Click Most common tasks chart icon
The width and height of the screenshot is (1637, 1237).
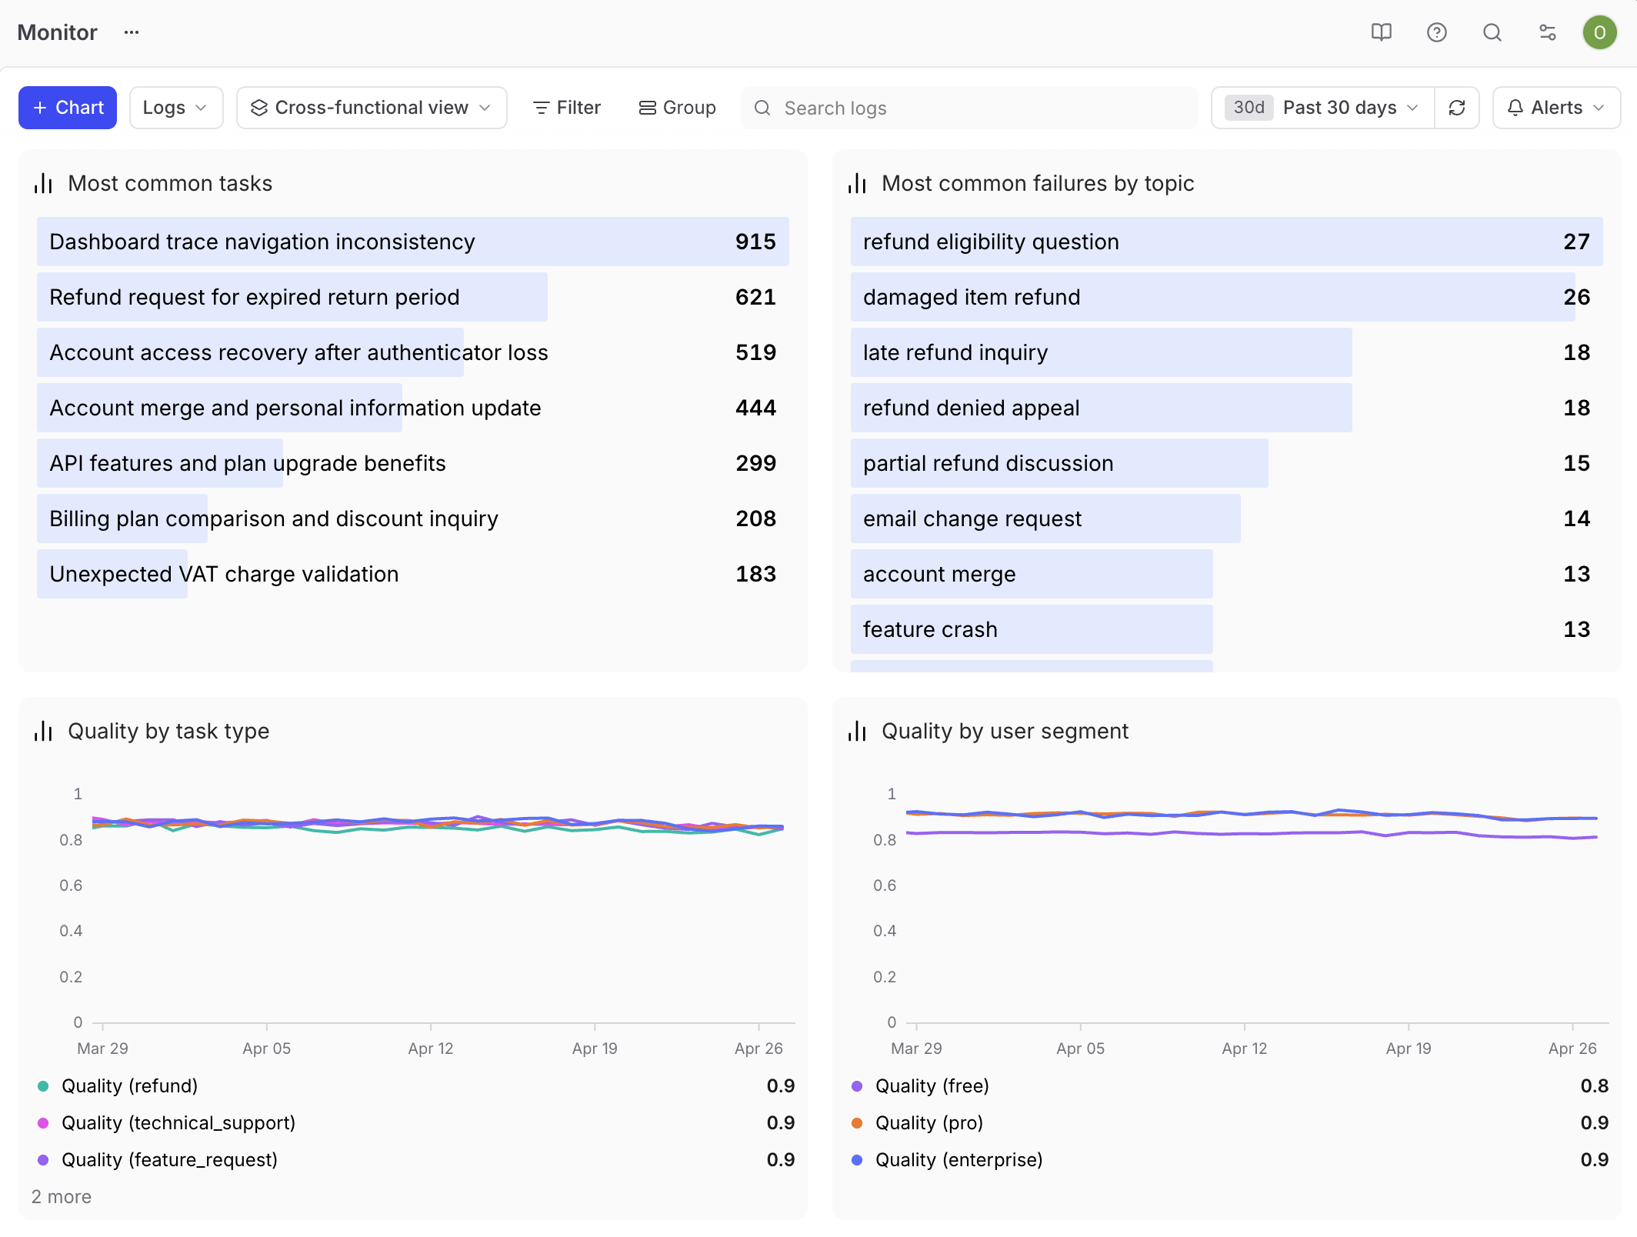[x=43, y=183]
